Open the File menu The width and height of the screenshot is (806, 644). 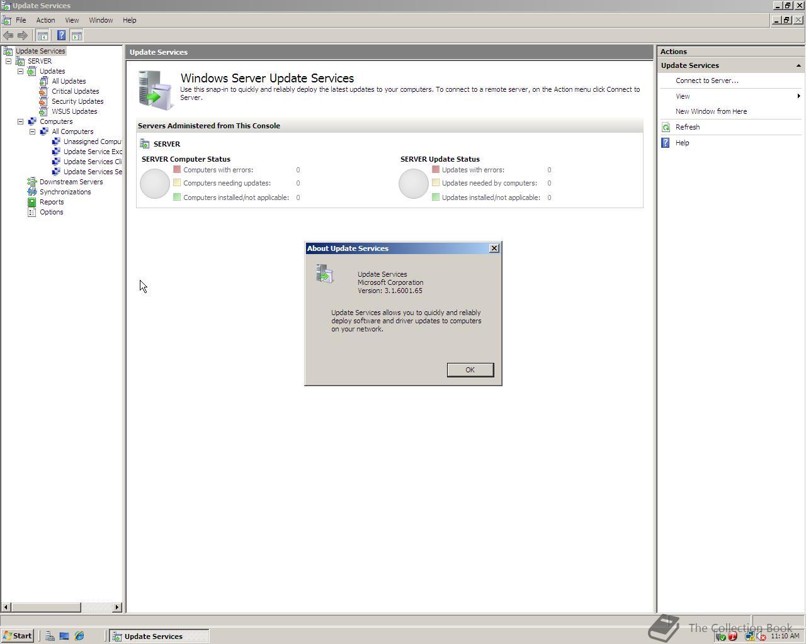click(x=21, y=20)
